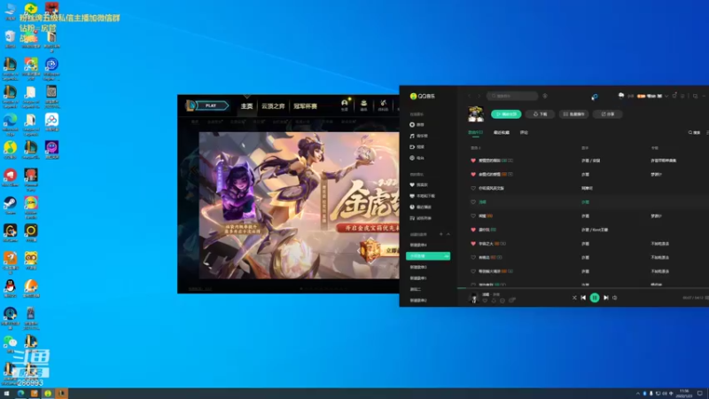Open 战利品 loot icon in League client
709x399 pixels.
click(x=383, y=105)
